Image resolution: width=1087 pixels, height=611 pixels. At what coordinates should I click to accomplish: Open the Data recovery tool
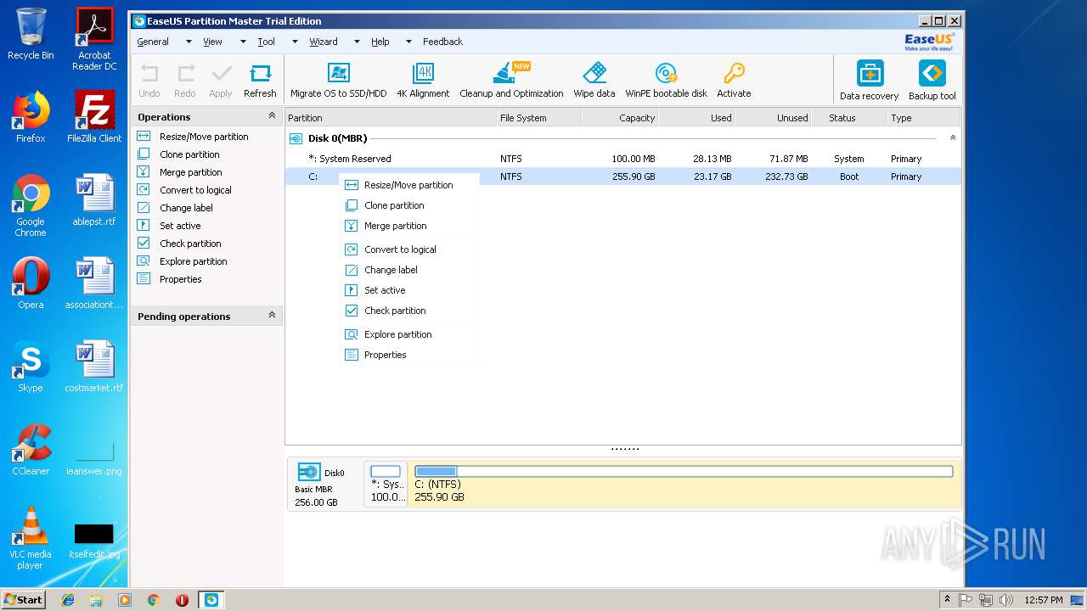(869, 81)
